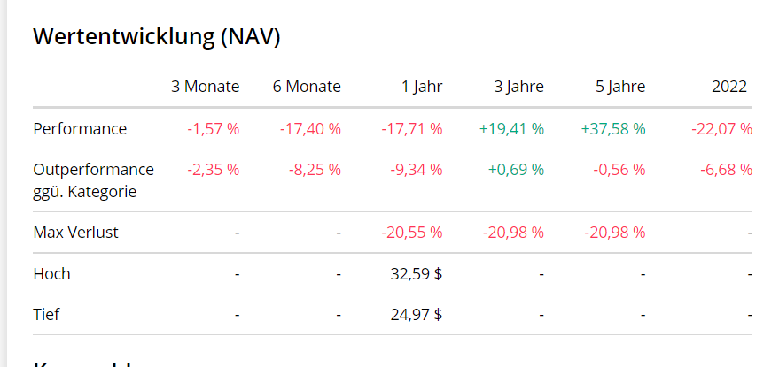Image resolution: width=779 pixels, height=367 pixels.
Task: Select the 5 Jahre column header
Action: (x=620, y=87)
